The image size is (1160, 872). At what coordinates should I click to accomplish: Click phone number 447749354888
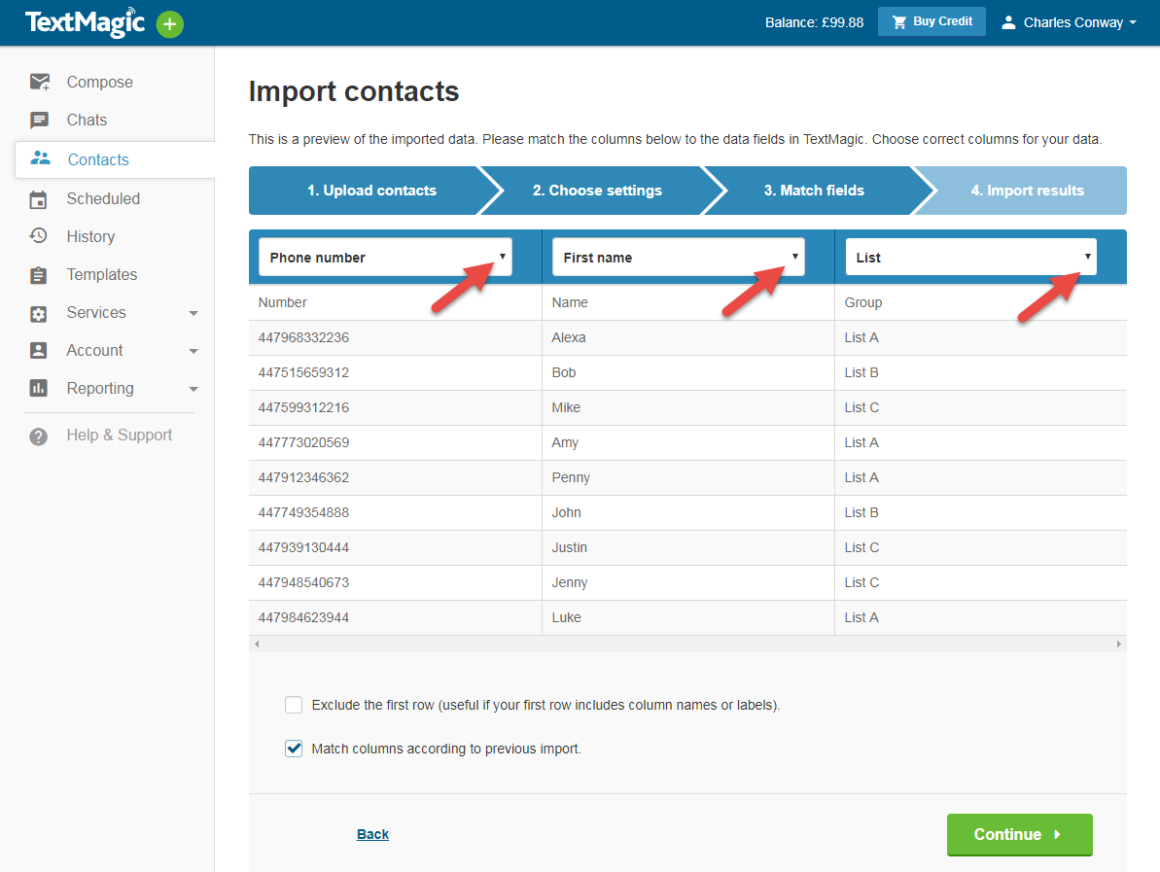pyautogui.click(x=303, y=512)
